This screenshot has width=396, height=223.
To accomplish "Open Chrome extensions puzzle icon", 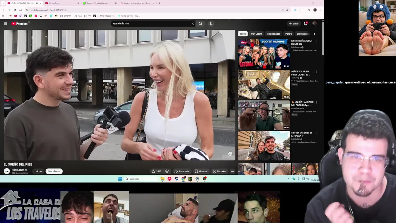I will coord(301,10).
